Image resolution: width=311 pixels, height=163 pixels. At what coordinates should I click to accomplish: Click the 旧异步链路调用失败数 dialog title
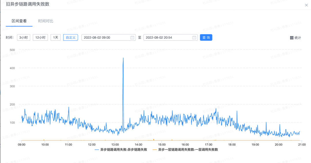click(x=27, y=4)
